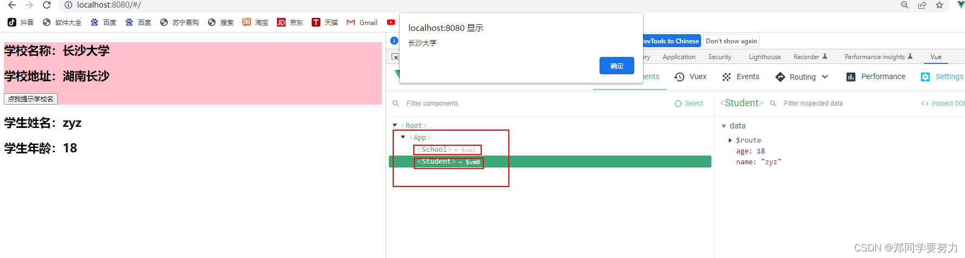Image resolution: width=965 pixels, height=258 pixels.
Task: Share this page via share icon
Action: [922, 5]
